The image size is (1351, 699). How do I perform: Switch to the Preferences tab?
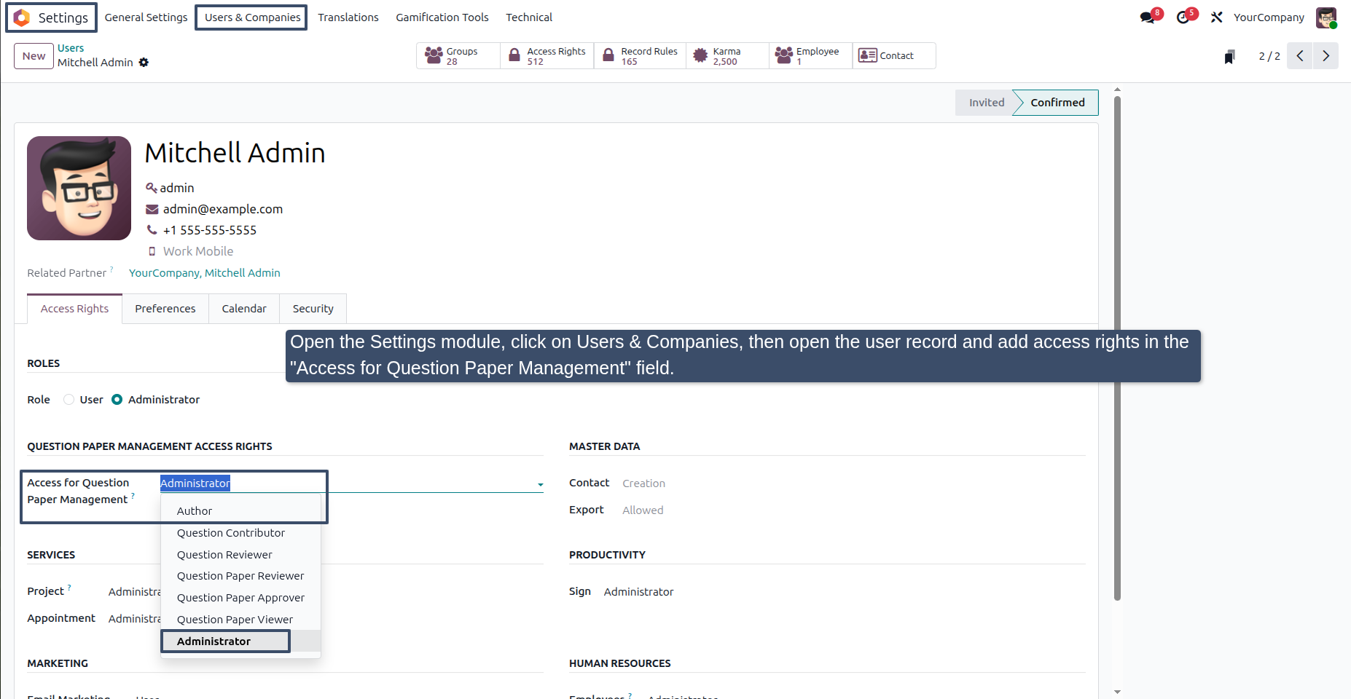click(x=165, y=309)
